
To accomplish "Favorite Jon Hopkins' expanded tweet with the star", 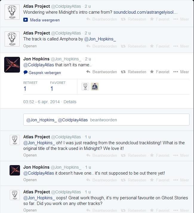I will pyautogui.click(x=152, y=72).
